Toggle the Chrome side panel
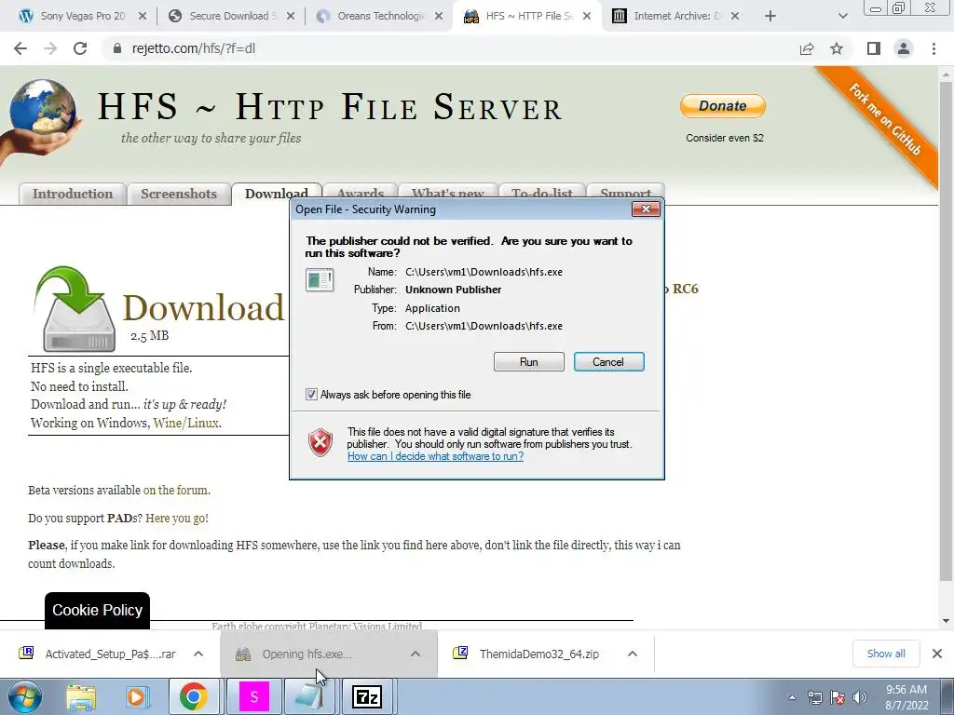The width and height of the screenshot is (954, 715). tap(874, 48)
